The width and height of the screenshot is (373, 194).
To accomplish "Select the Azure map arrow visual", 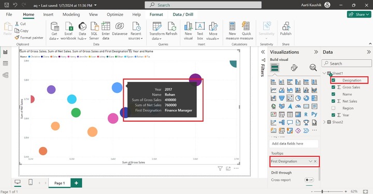I will (290, 106).
